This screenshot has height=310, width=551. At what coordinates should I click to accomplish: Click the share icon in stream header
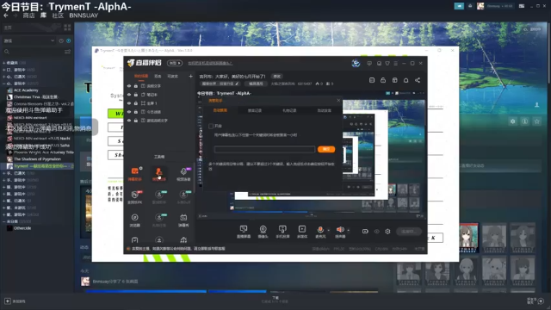point(418,80)
